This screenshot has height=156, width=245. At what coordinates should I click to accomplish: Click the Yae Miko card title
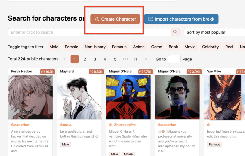tap(214, 71)
